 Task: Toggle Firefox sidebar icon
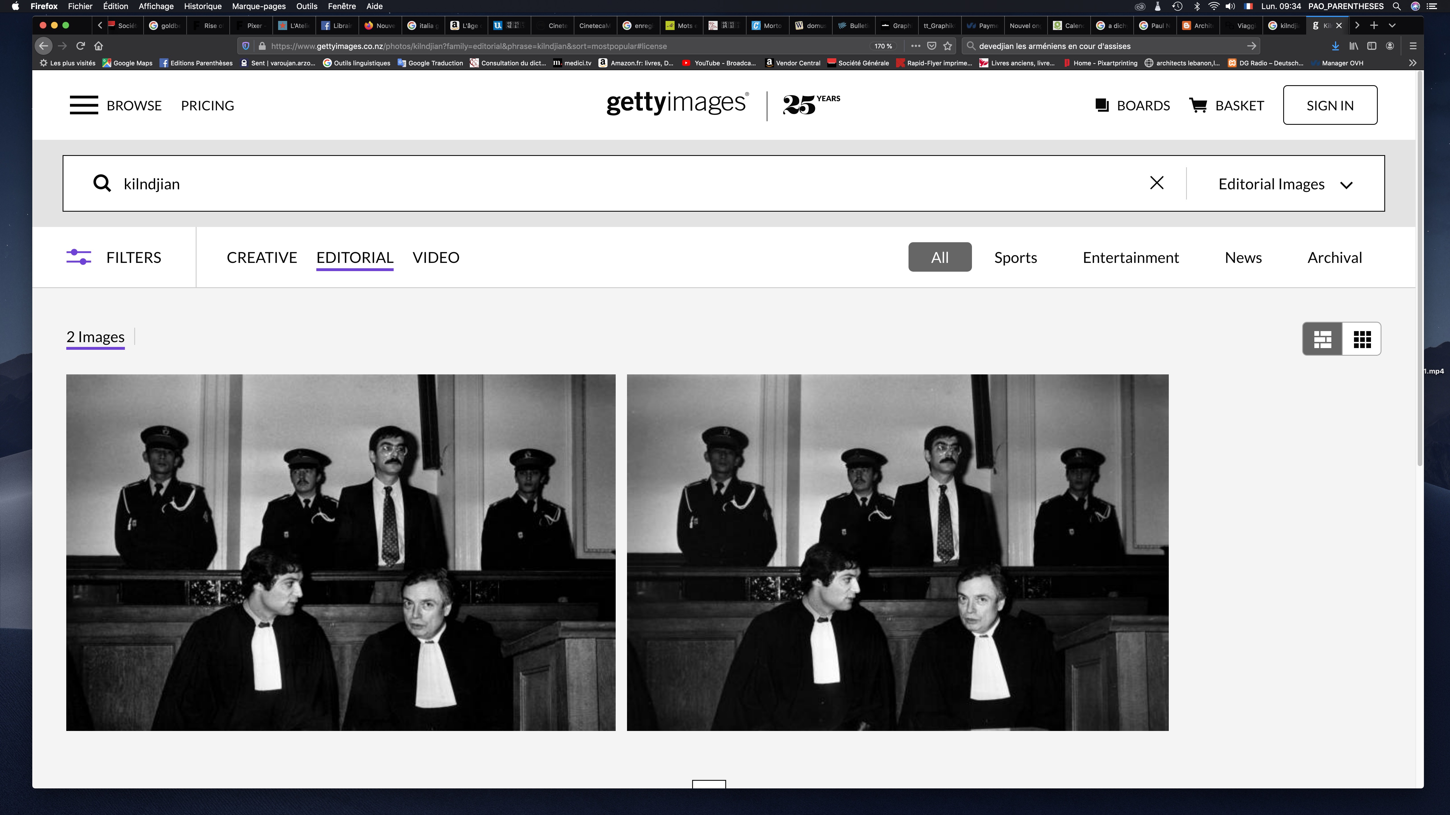(x=1372, y=46)
